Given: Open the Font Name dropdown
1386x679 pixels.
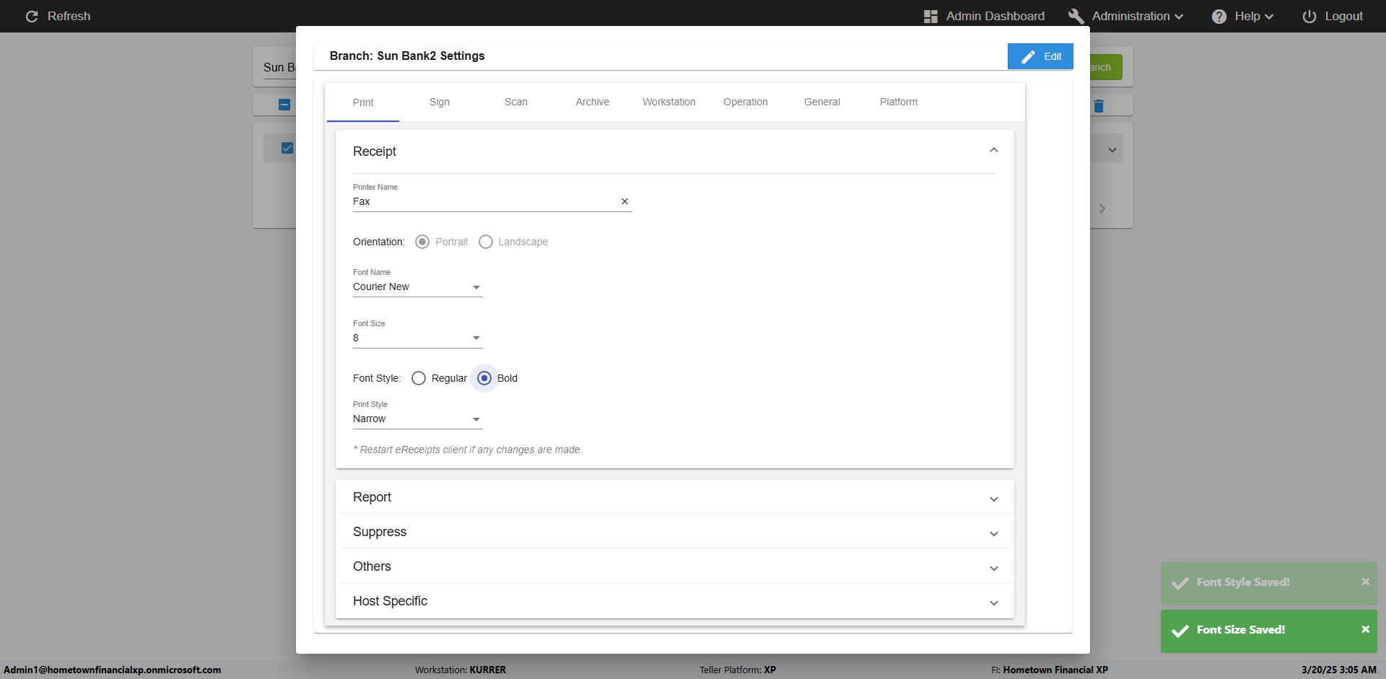Looking at the screenshot, I should click(417, 287).
